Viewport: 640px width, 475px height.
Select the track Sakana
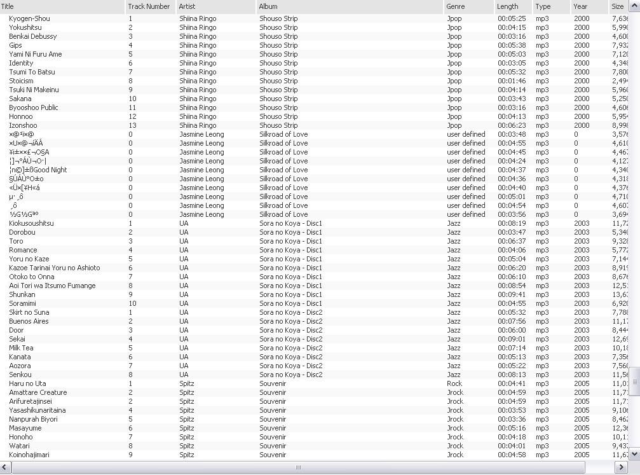point(20,99)
